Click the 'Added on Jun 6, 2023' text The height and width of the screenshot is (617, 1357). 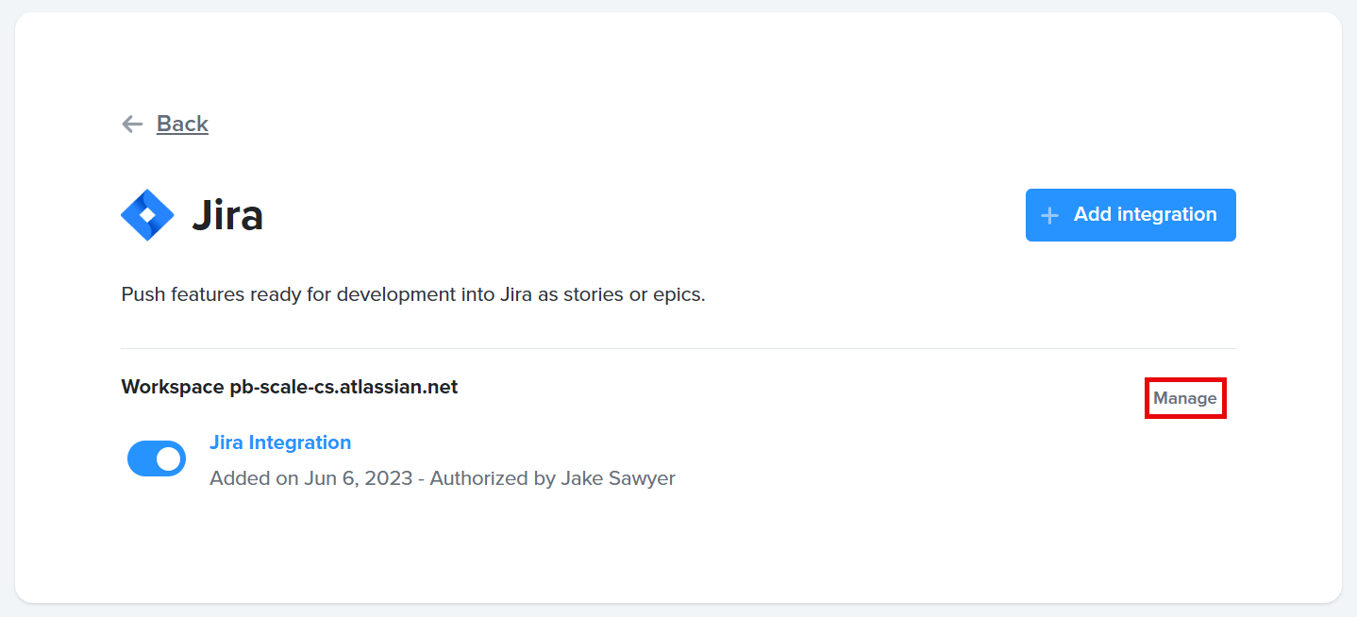pyautogui.click(x=311, y=478)
